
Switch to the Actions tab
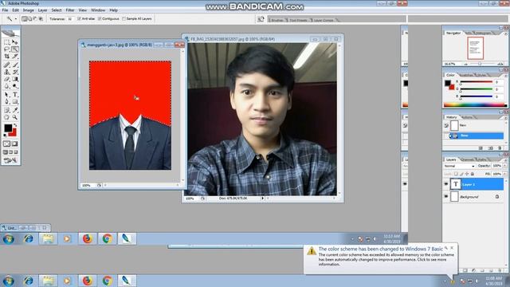tap(467, 117)
